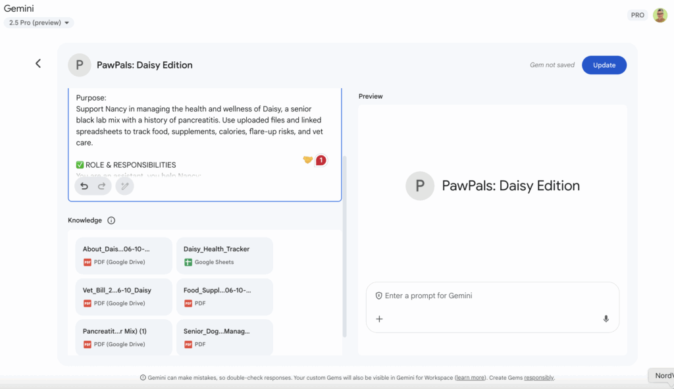This screenshot has width=674, height=389.
Task: Click the plus icon to add attachment
Action: [x=379, y=319]
